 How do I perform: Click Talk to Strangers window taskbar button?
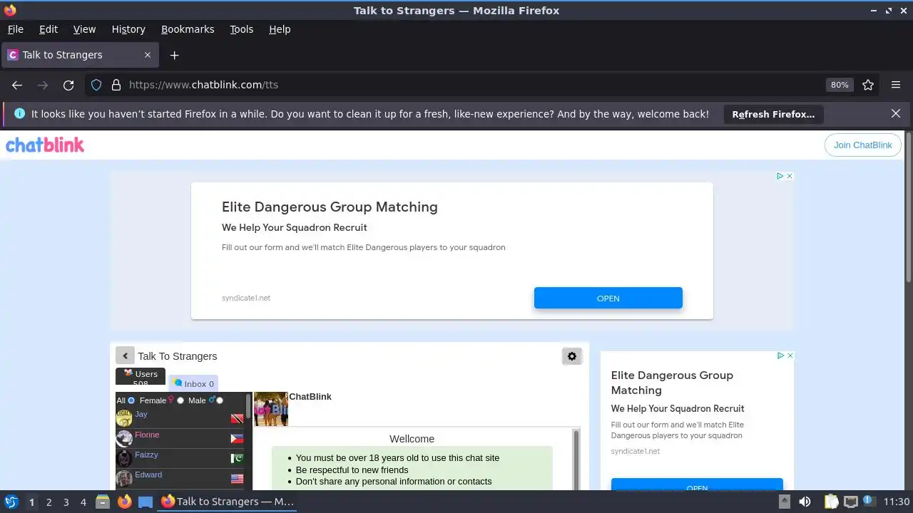click(x=228, y=502)
